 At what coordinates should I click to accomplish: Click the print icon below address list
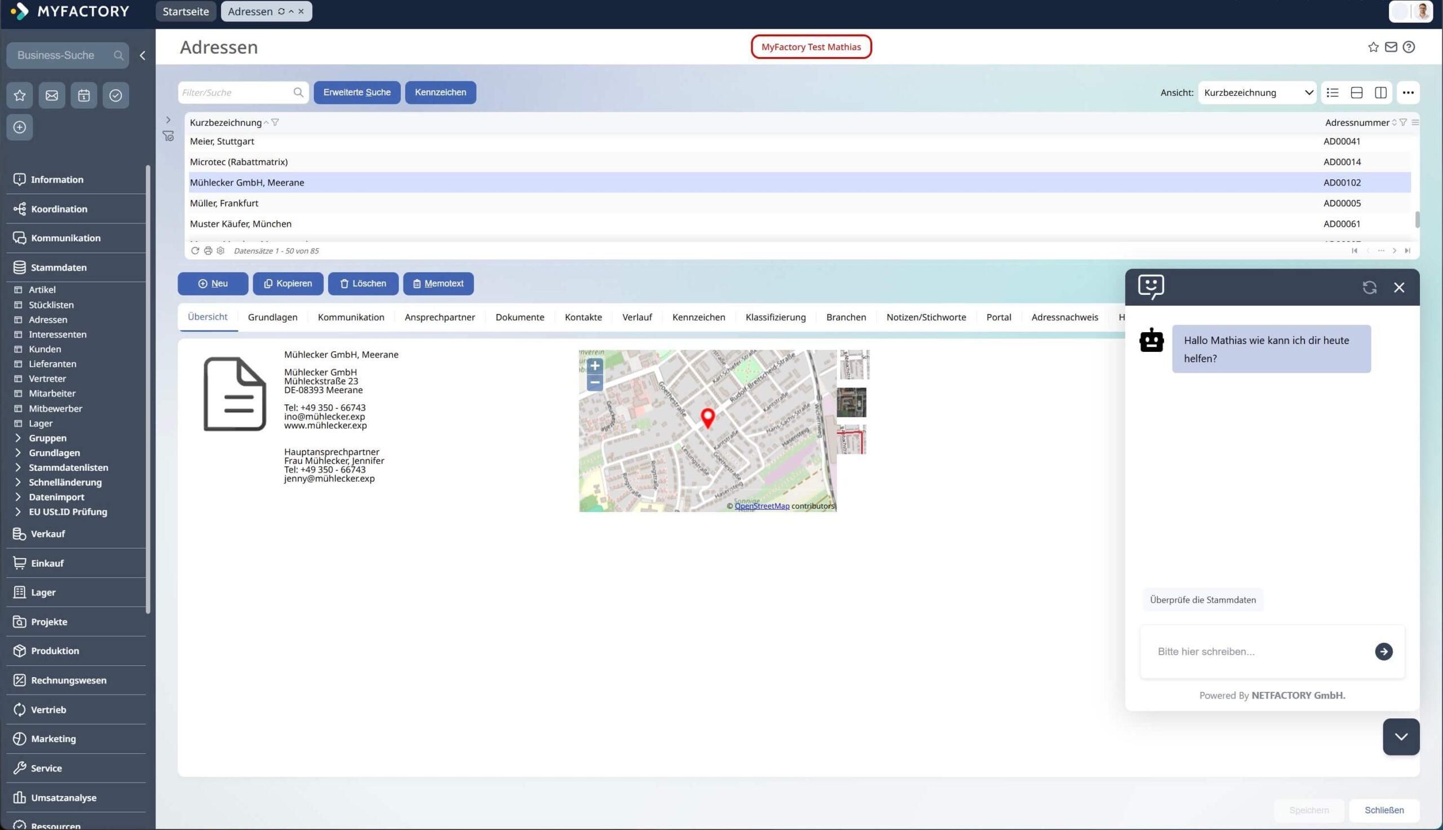208,251
